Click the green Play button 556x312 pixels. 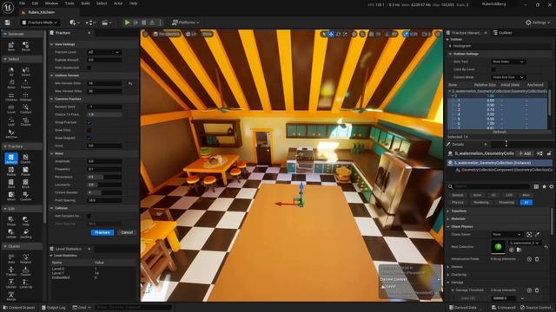(127, 23)
